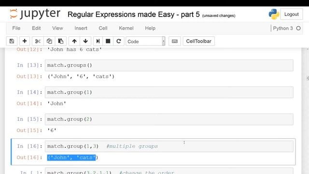
Task: Click #multiple groups comment text
Action: (132, 146)
